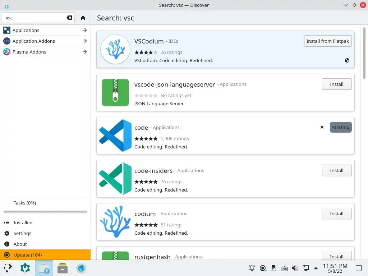This screenshot has height=276, width=368.
Task: Cancel the code installation task
Action: [322, 127]
